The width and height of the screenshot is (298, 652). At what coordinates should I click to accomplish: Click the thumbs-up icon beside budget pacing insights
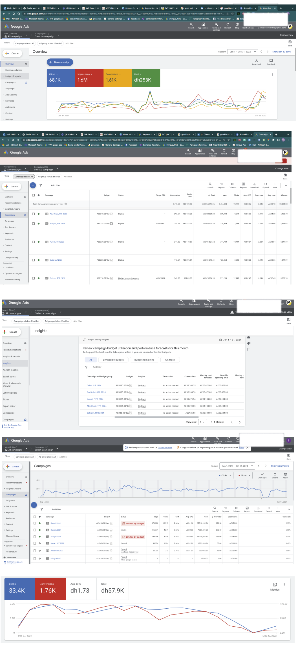tap(249, 337)
